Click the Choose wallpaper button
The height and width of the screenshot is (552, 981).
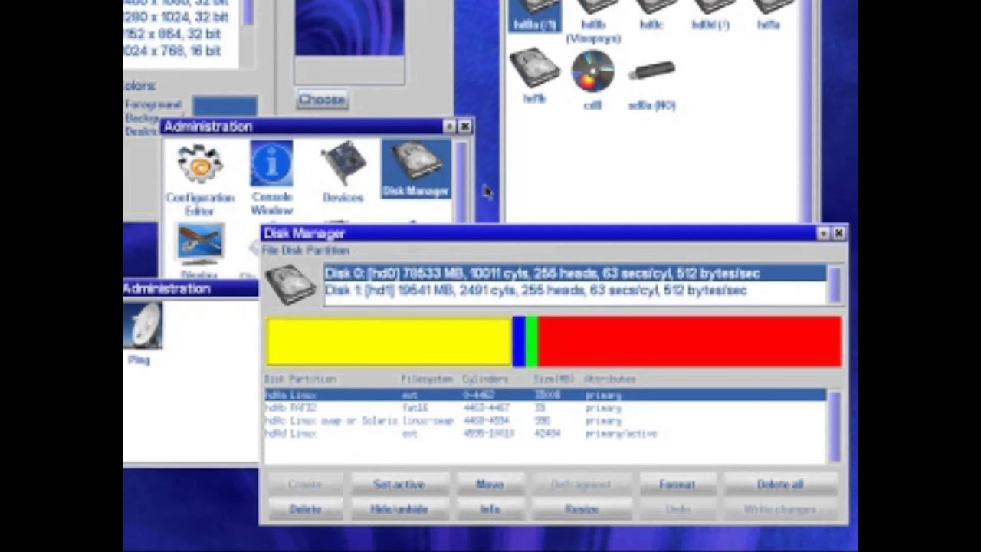click(x=322, y=99)
